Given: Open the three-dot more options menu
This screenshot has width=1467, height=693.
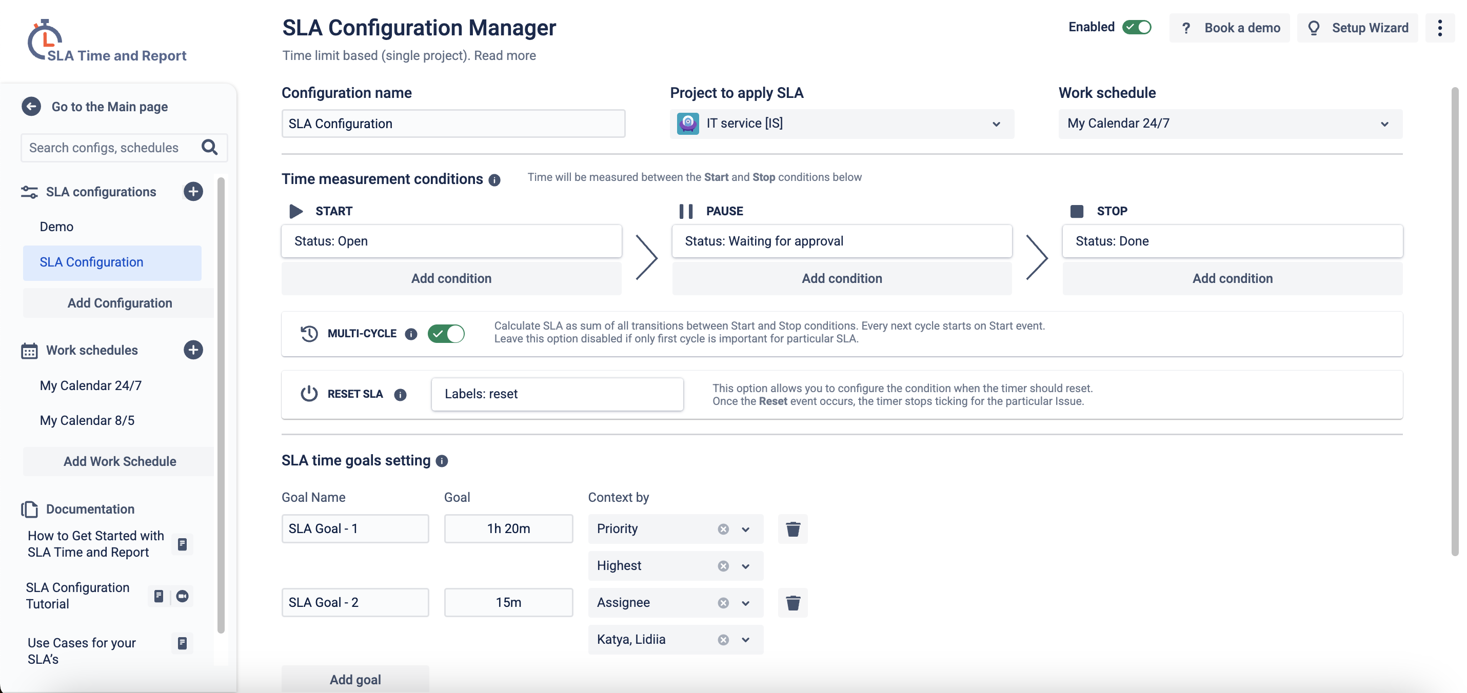Looking at the screenshot, I should coord(1439,28).
